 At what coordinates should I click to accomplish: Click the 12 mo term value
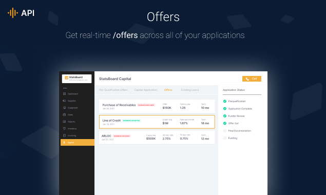coord(205,139)
